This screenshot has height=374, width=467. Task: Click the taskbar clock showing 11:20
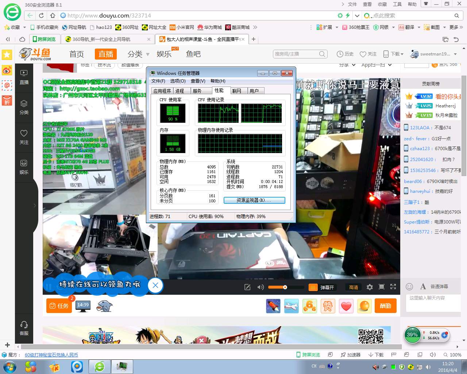click(448, 367)
